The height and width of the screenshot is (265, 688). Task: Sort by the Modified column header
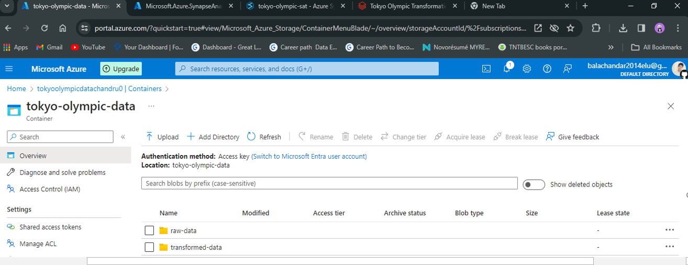click(256, 213)
